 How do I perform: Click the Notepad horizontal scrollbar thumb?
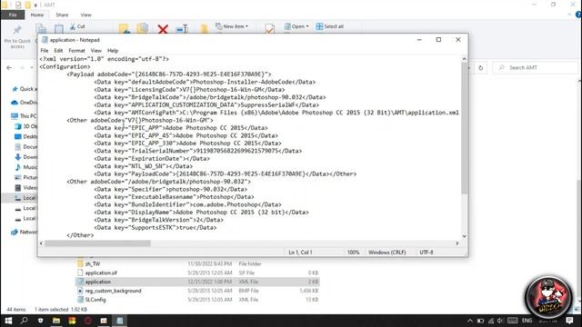click(97, 243)
